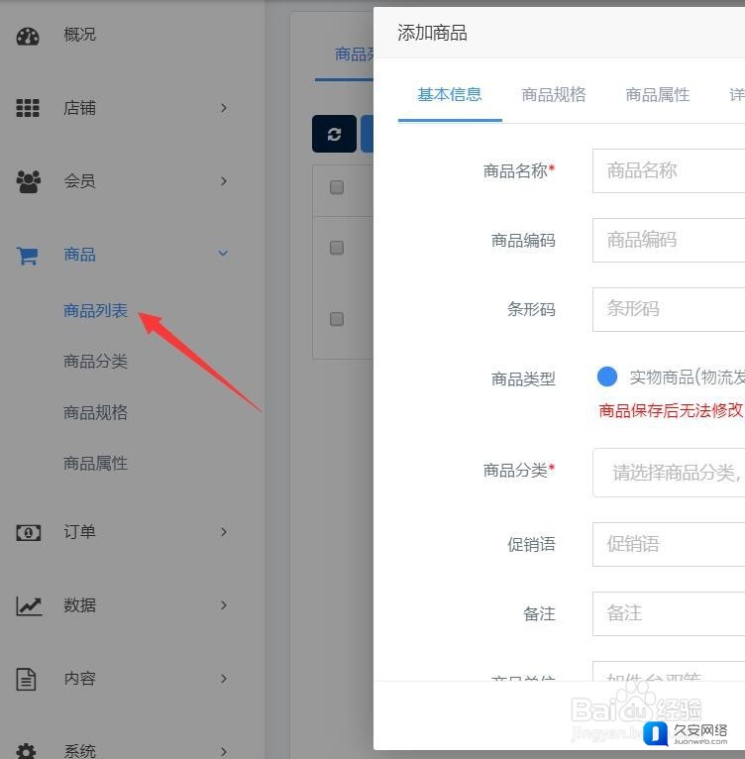
Task: Open 商品属性 in the sidebar
Action: coord(95,464)
